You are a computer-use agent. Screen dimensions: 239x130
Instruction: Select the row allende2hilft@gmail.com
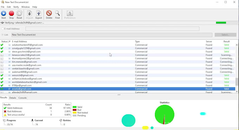(117, 92)
